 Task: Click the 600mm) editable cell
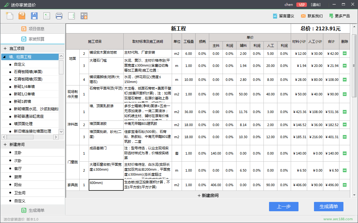pos(106,185)
